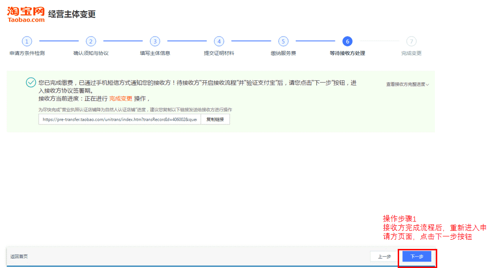Open the orange 完成变更 link

(120, 98)
